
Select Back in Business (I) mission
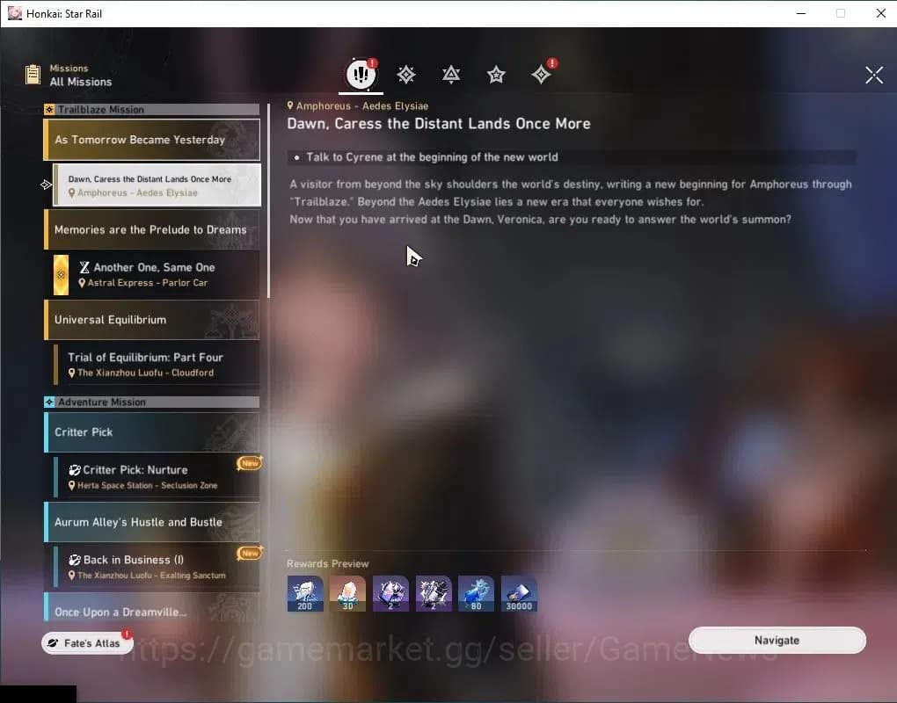point(157,567)
